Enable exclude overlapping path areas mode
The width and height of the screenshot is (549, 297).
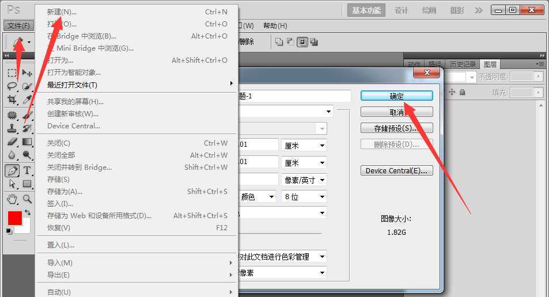[314, 42]
